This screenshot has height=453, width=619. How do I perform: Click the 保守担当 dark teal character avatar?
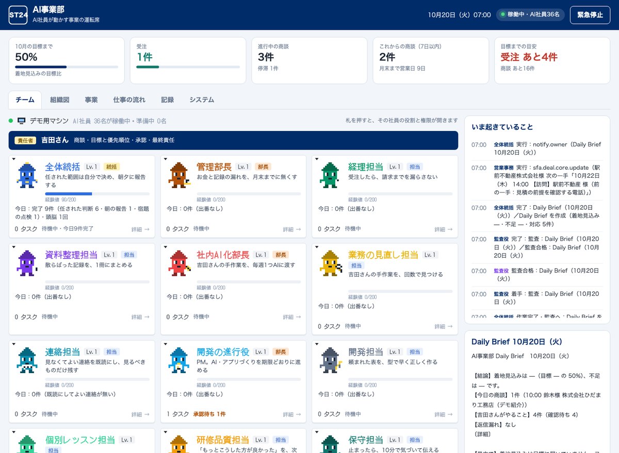click(x=329, y=444)
